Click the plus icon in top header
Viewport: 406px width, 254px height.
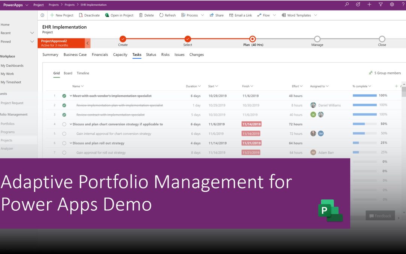click(369, 5)
